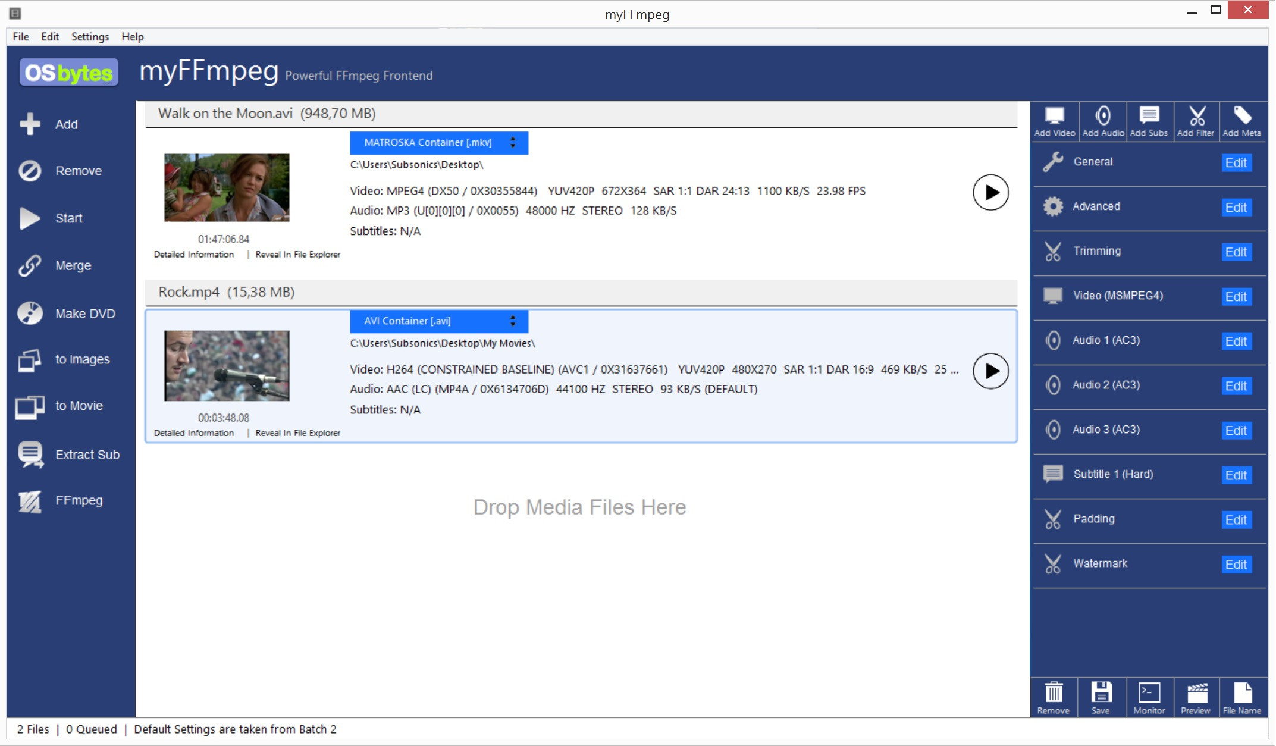Open the Help menu

point(133,36)
